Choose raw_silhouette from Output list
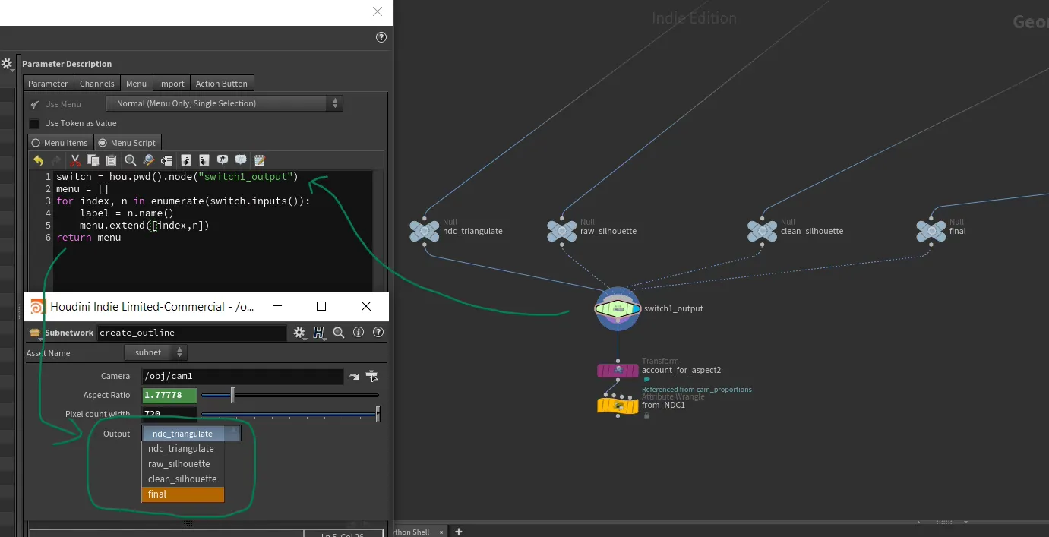This screenshot has height=537, width=1049. tap(179, 464)
